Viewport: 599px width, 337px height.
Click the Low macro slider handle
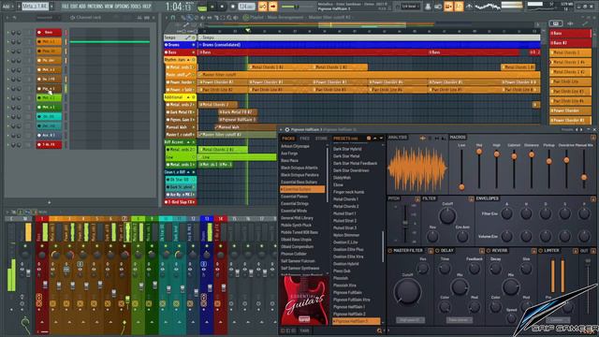pyautogui.click(x=461, y=187)
